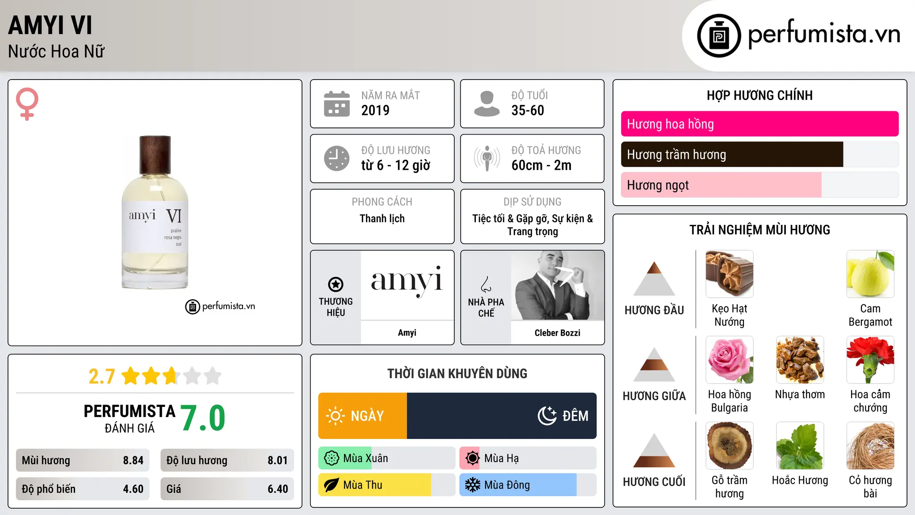Click the Giá 6.40 score row

(227, 489)
